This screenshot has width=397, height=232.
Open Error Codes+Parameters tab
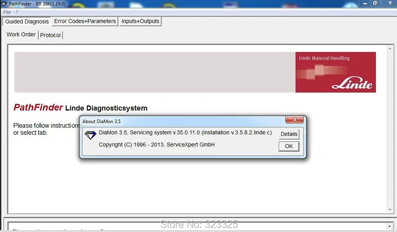[x=85, y=21]
